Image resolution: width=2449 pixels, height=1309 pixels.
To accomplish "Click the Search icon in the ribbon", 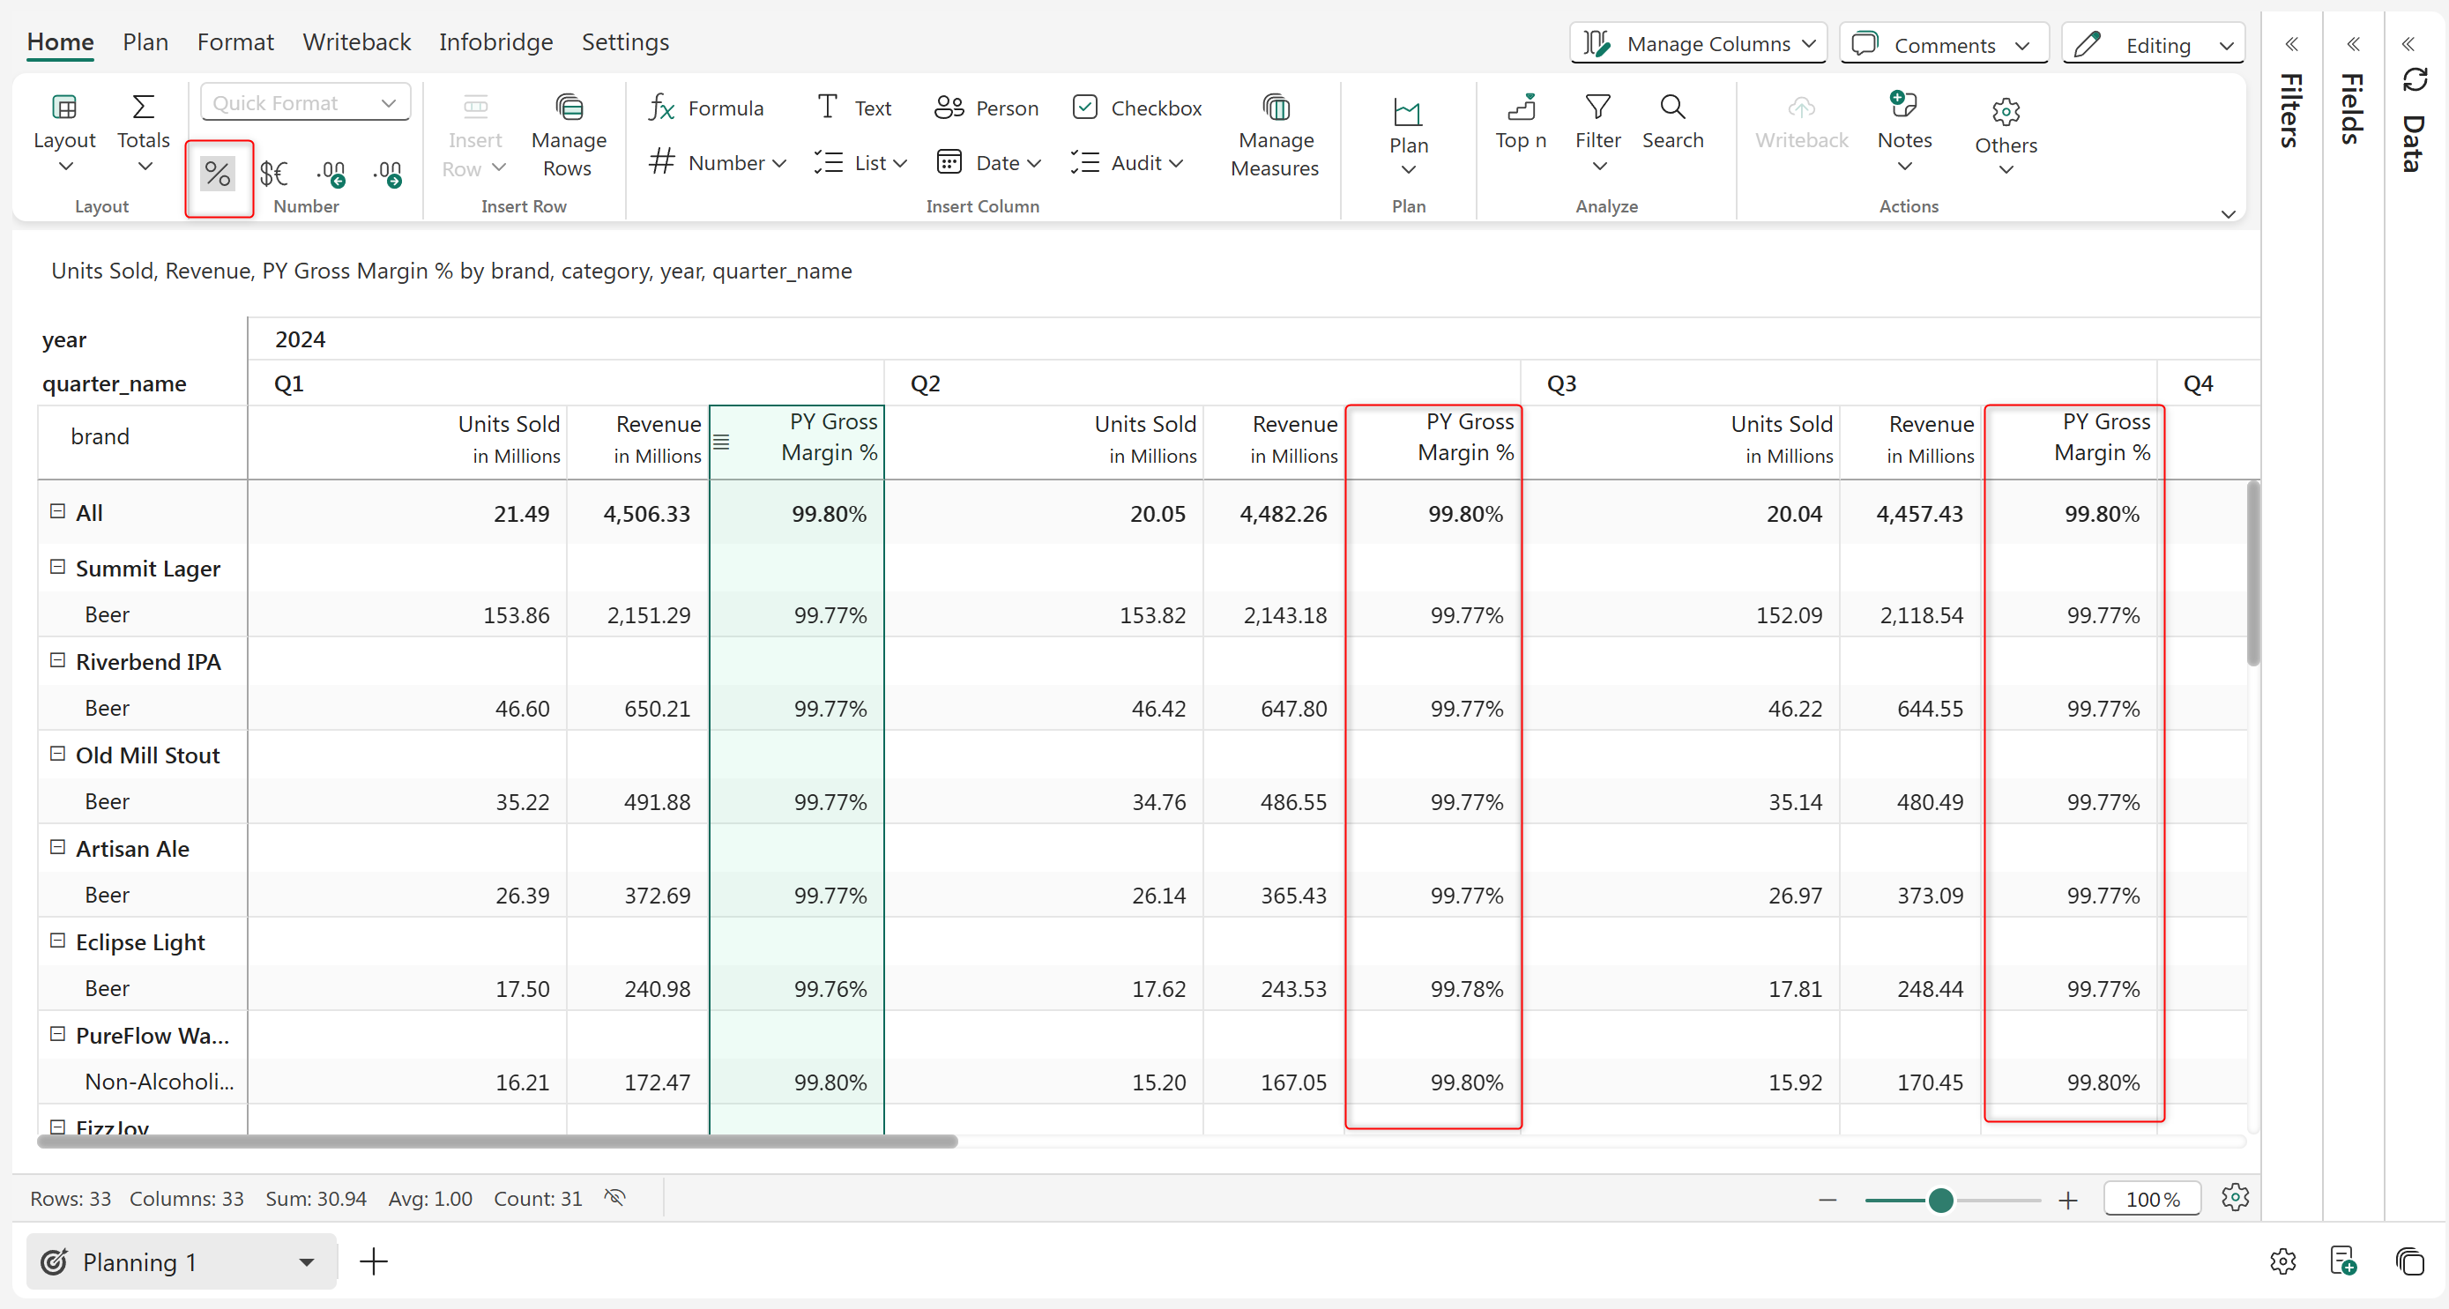I will tap(1672, 122).
